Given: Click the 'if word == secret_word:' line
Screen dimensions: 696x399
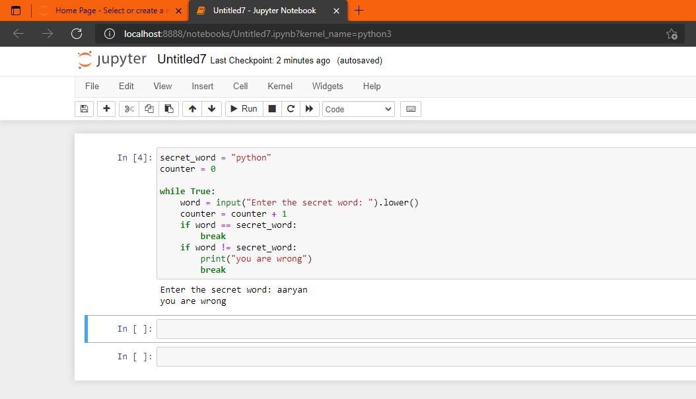Looking at the screenshot, I should (238, 225).
